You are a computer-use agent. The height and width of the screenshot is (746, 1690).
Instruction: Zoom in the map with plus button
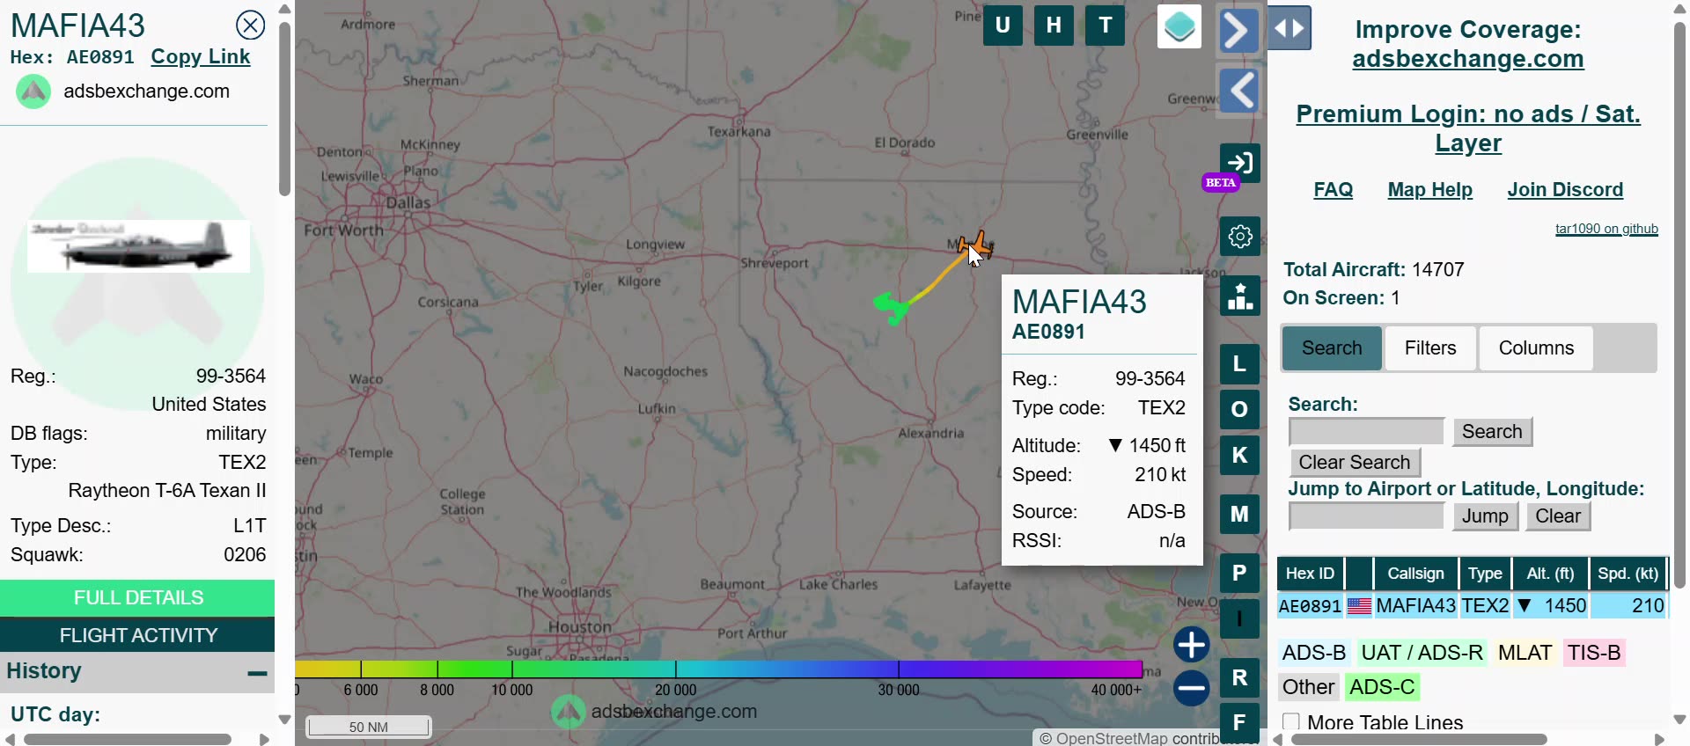click(1191, 645)
